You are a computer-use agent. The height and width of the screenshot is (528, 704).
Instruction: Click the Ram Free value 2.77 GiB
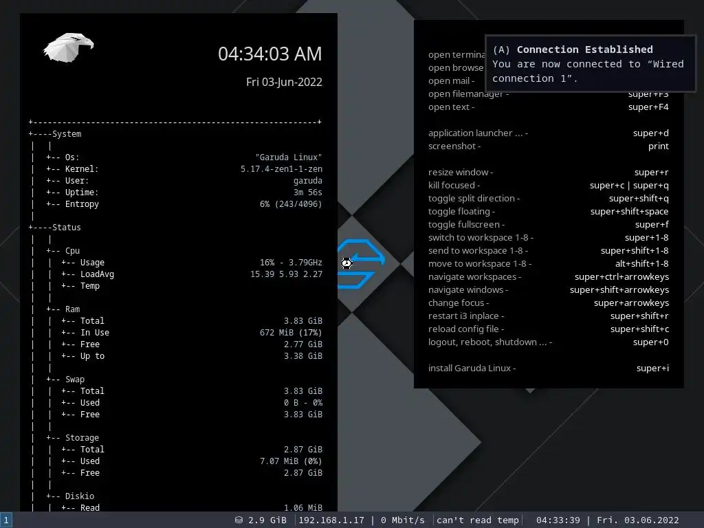pyautogui.click(x=303, y=344)
